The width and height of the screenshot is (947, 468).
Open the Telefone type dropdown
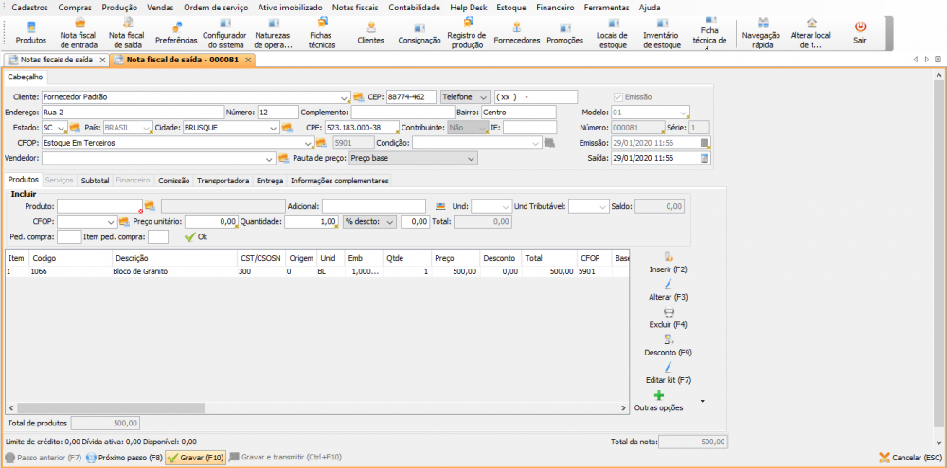click(485, 96)
